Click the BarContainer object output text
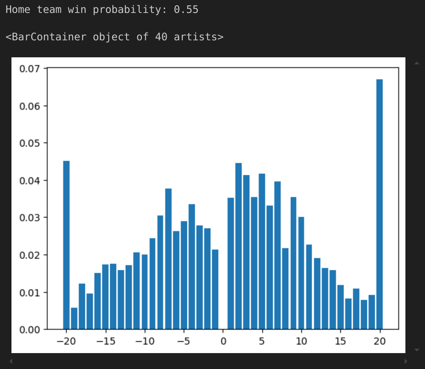 pyautogui.click(x=114, y=37)
